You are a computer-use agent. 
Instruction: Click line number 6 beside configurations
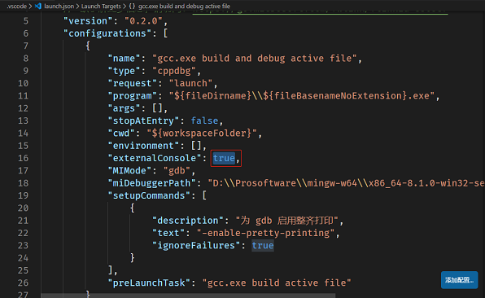26,33
